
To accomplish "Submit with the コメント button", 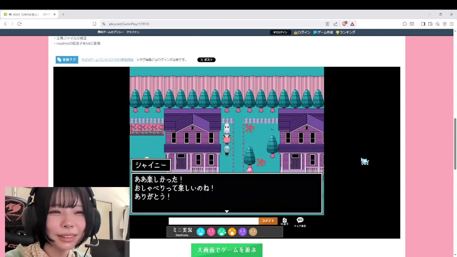I will pyautogui.click(x=268, y=221).
